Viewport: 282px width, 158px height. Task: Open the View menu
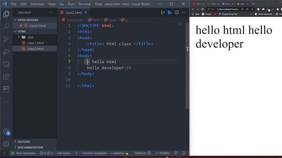point(52,4)
